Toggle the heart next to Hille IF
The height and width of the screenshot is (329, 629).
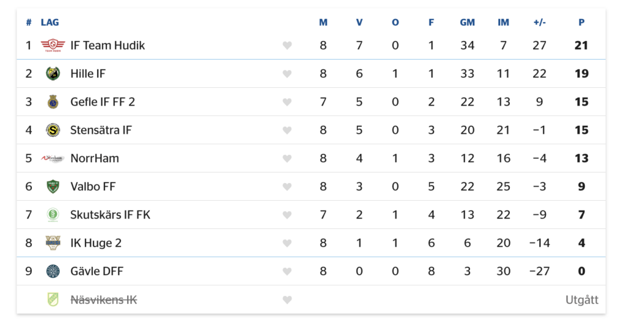pyautogui.click(x=287, y=74)
